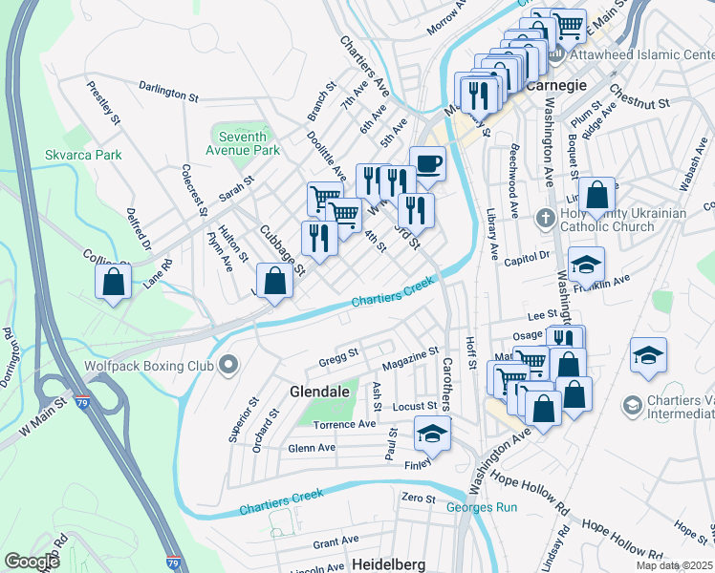Click the Morrow Ave label

point(447,17)
